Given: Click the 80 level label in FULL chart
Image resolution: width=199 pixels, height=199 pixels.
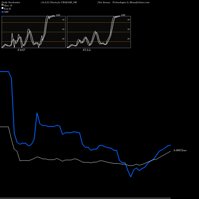Looking at the screenshot, I should coord(129,20).
